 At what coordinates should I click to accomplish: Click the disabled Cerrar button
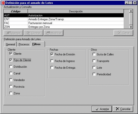(123, 33)
